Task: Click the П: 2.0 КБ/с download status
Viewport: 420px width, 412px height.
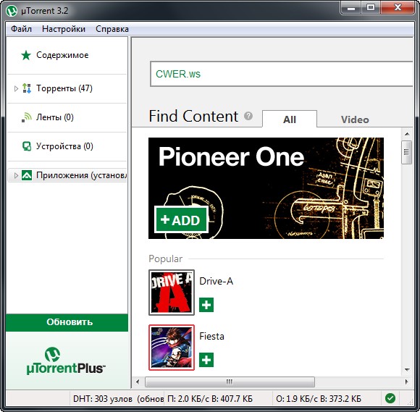Action: click(x=219, y=399)
